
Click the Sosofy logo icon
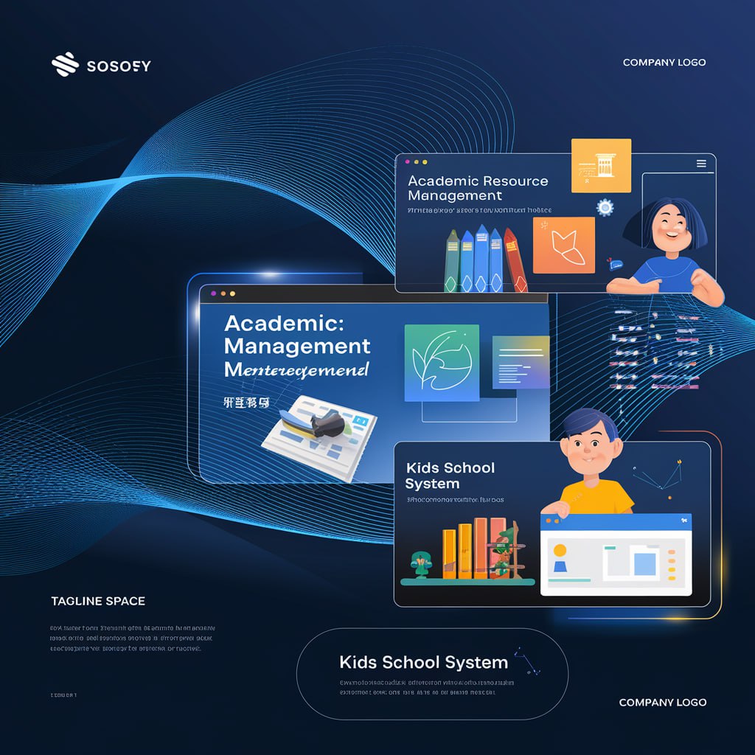coord(65,65)
